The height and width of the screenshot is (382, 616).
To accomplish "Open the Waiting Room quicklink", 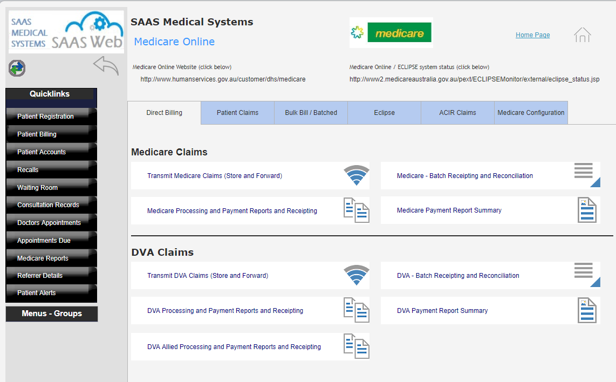I will [x=51, y=187].
